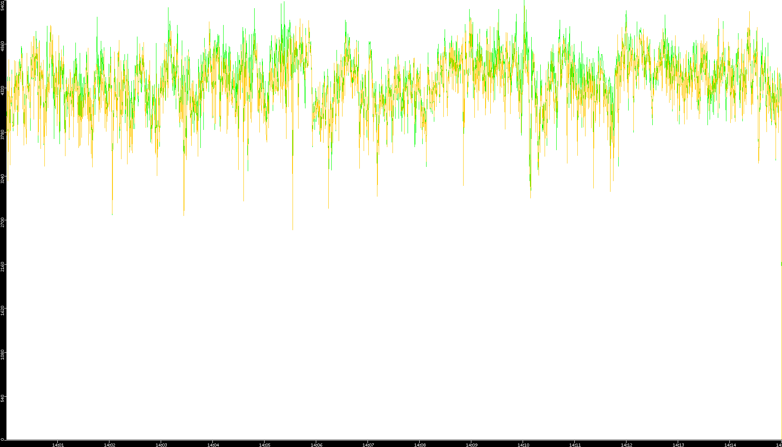Pick the 14:04 time label

coord(213,445)
